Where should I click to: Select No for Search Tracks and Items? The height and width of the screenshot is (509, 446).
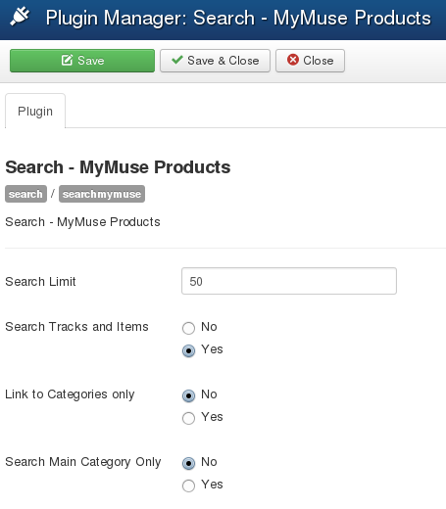(188, 328)
